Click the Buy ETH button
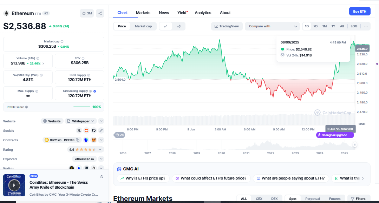 point(360,11)
